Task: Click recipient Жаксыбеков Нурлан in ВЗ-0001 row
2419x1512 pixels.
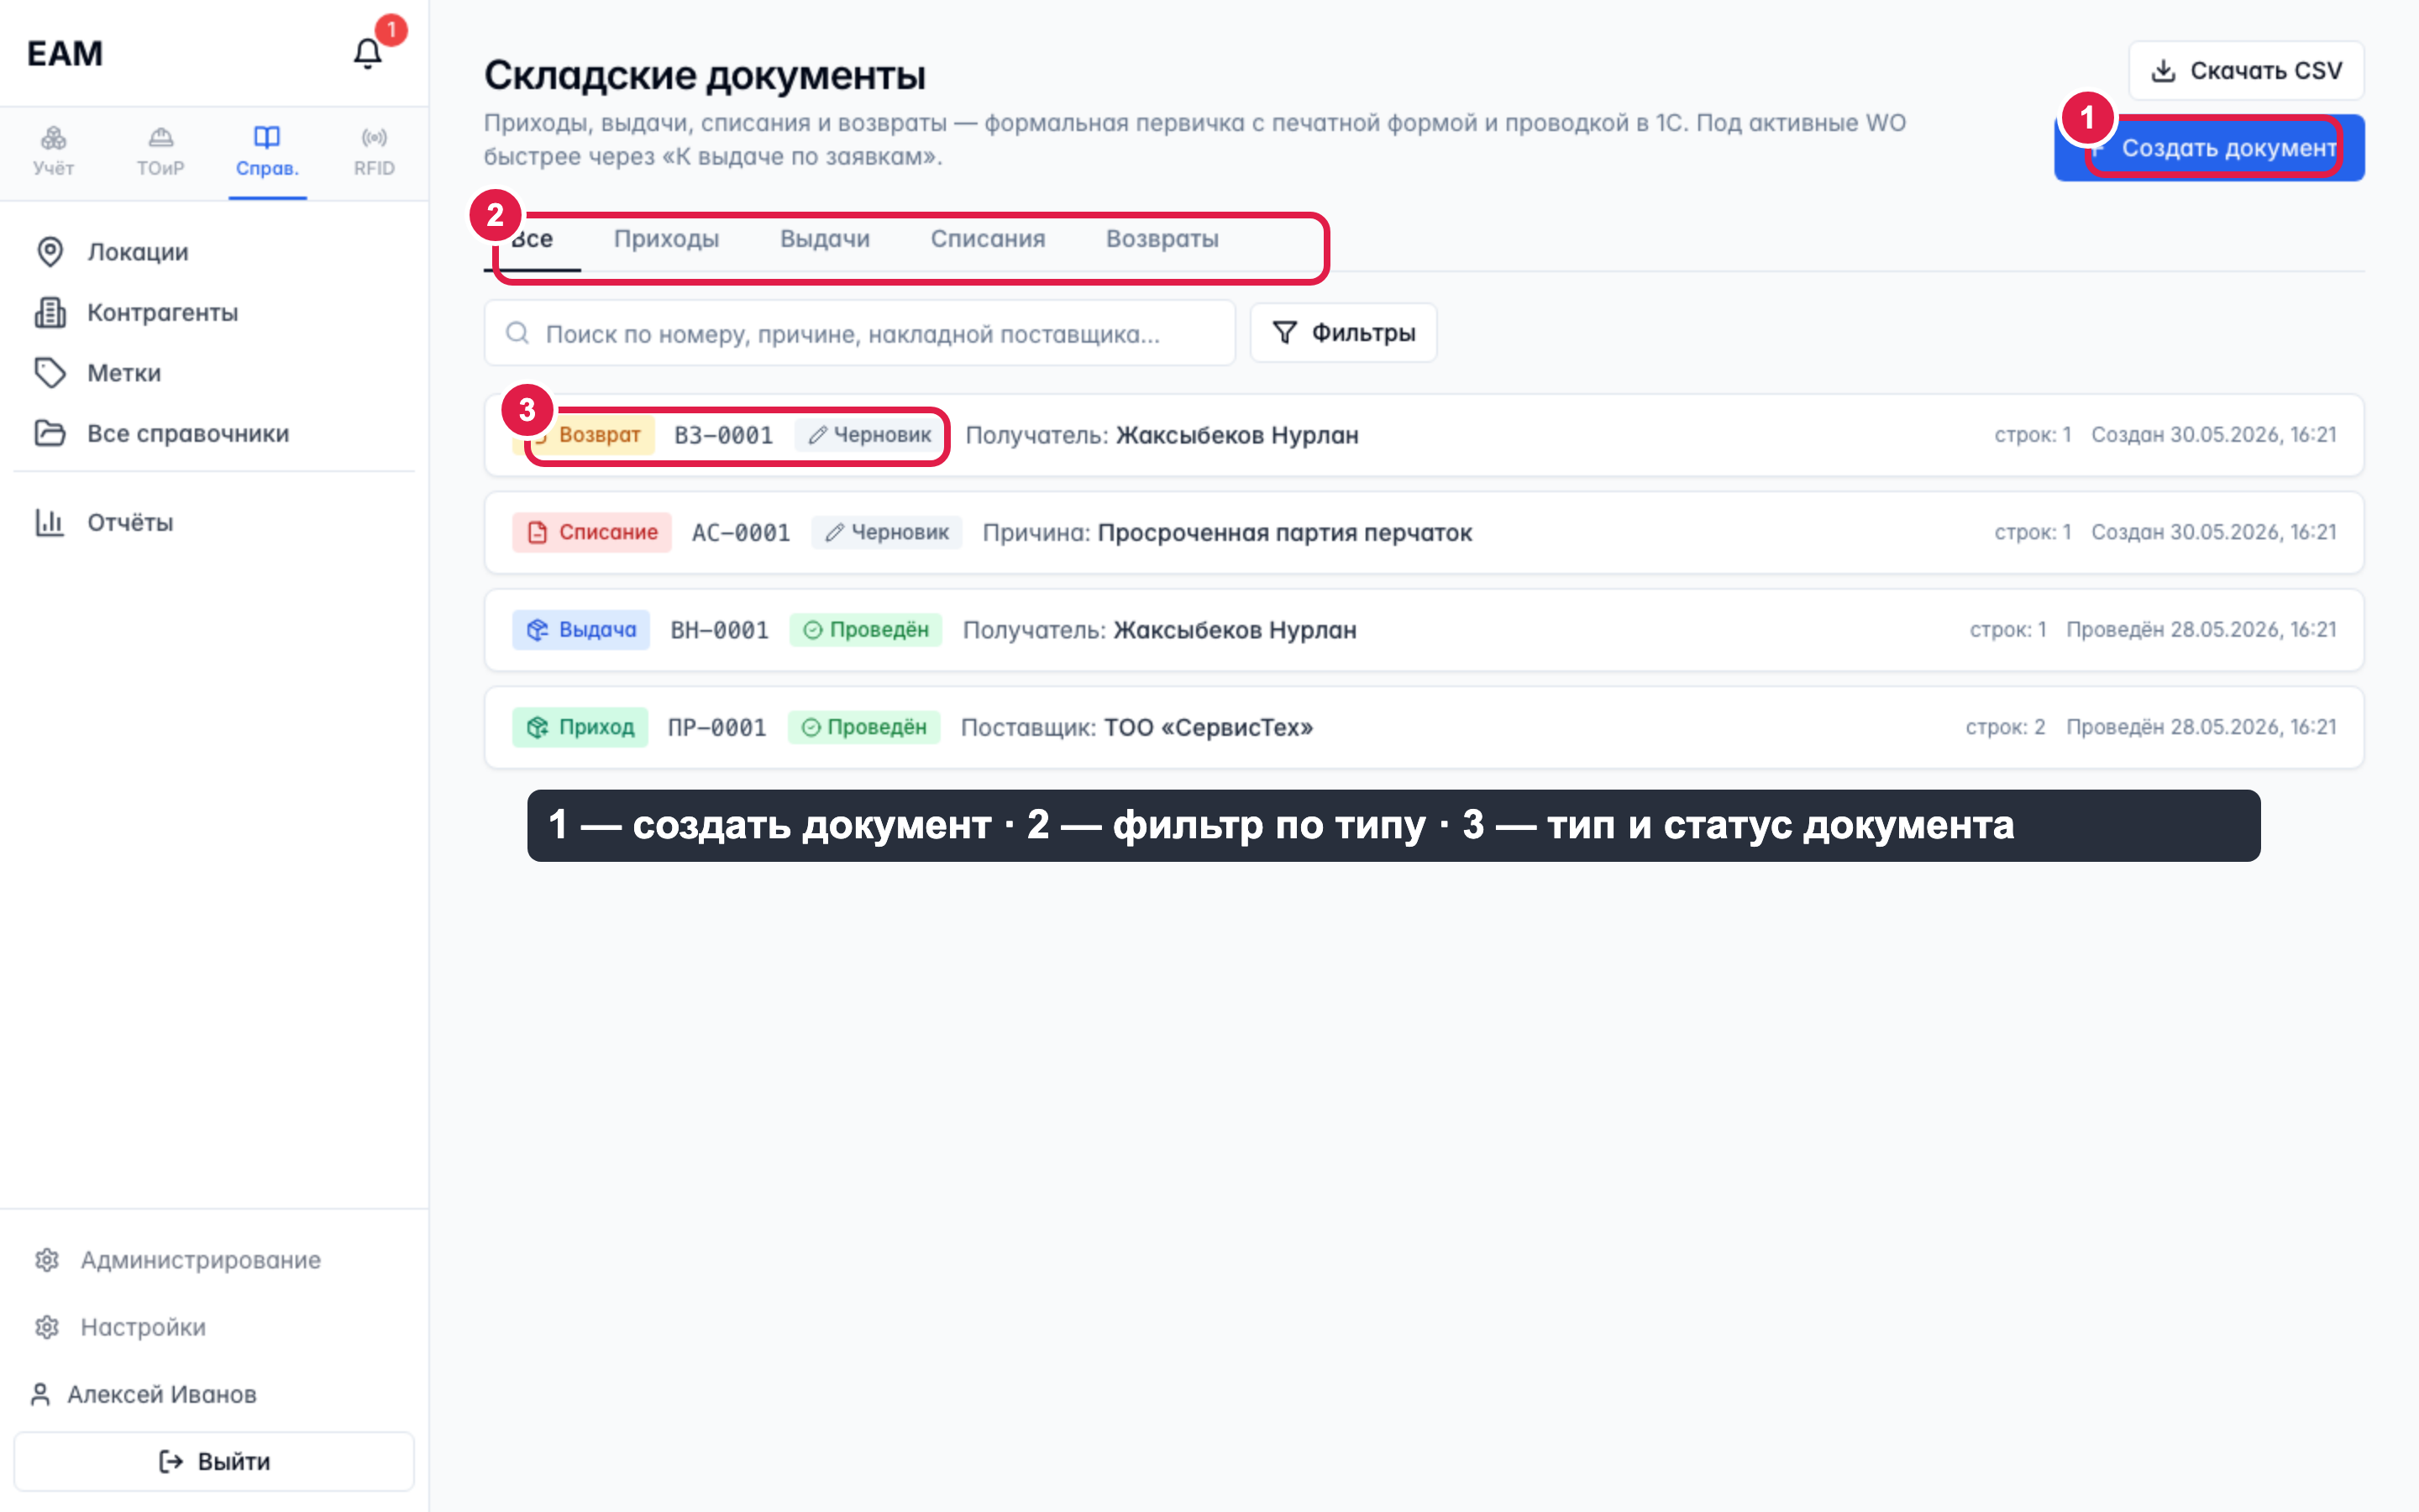Action: pos(1237,435)
